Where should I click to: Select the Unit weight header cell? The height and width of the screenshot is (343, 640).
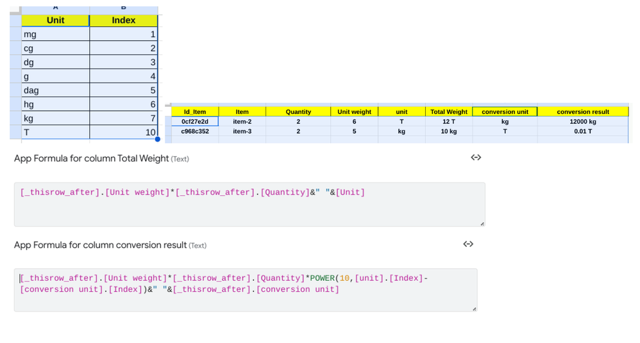click(x=354, y=111)
